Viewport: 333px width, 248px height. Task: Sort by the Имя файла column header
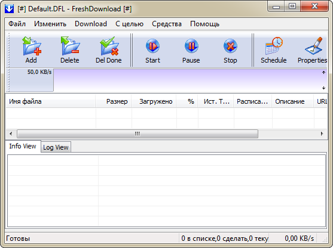[x=50, y=101]
